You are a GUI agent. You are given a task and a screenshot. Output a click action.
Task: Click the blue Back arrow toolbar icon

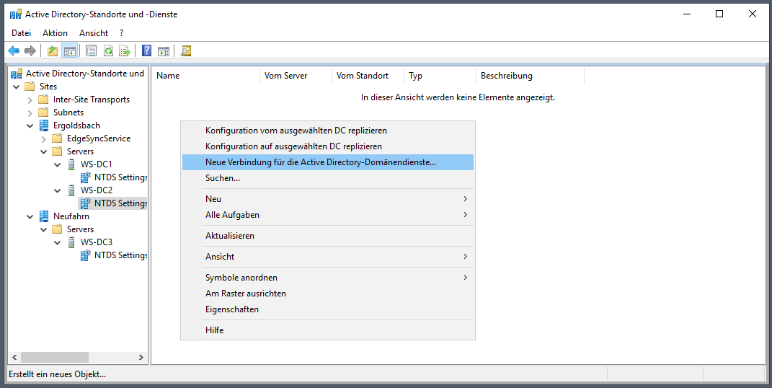click(14, 50)
